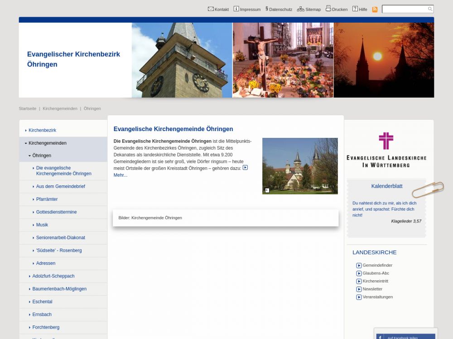
Task: Open the orange RSS feed icon
Action: coord(375,9)
